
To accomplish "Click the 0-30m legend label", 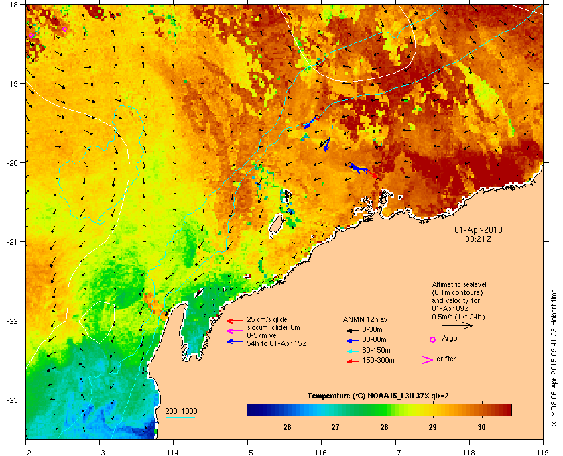I will [x=372, y=329].
